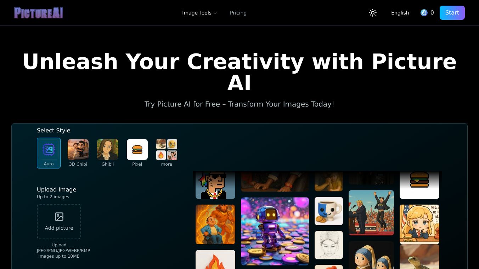479x269 pixels.
Task: Open more styles grid
Action: point(167,153)
